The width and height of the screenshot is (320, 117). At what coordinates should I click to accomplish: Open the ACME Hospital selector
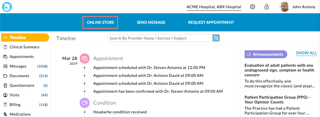click(x=214, y=7)
